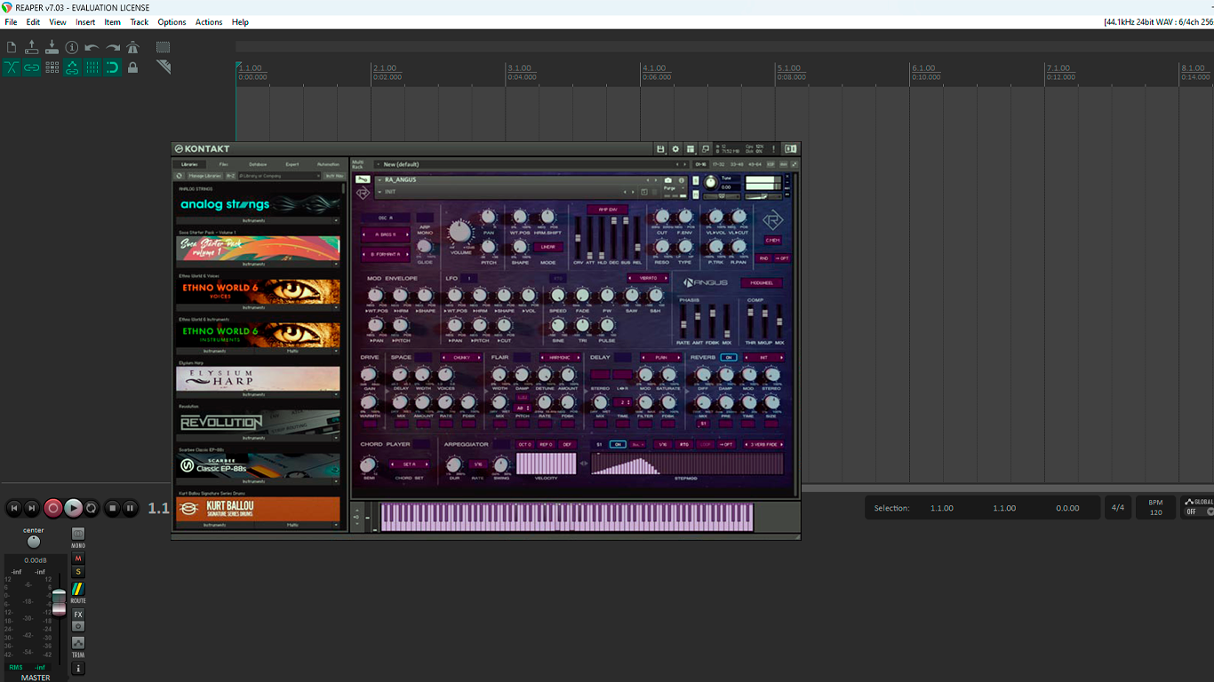Image resolution: width=1214 pixels, height=682 pixels.
Task: Click the Pause transport button
Action: [x=130, y=508]
